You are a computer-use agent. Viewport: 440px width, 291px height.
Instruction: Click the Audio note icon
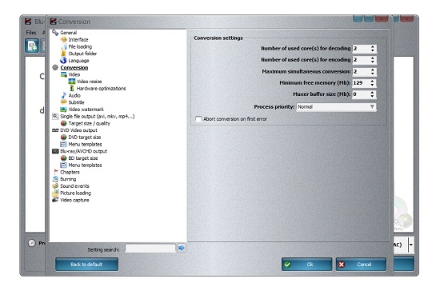pyautogui.click(x=64, y=95)
